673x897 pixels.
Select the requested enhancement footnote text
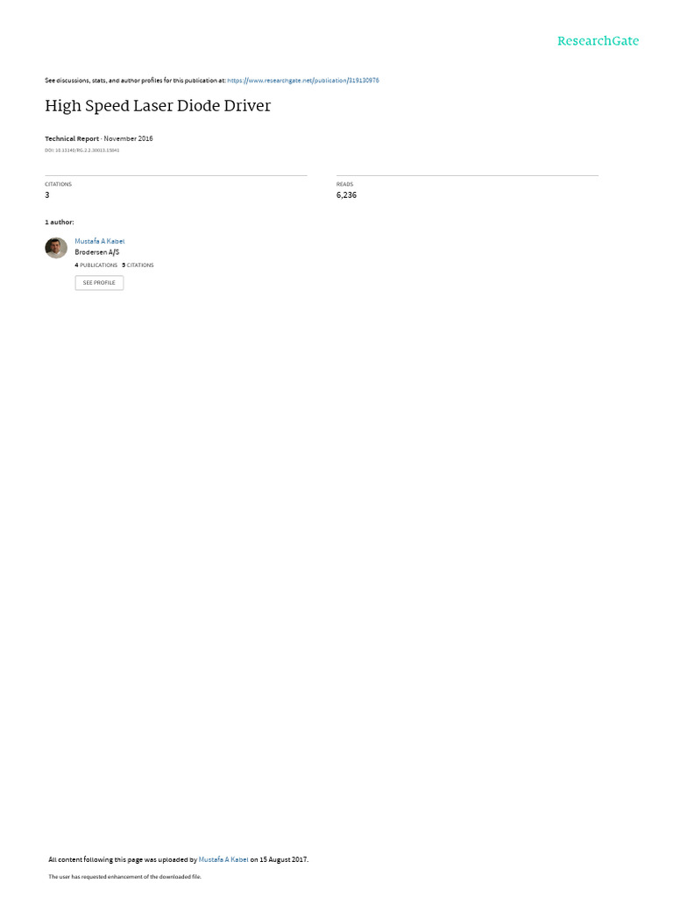click(x=124, y=876)
